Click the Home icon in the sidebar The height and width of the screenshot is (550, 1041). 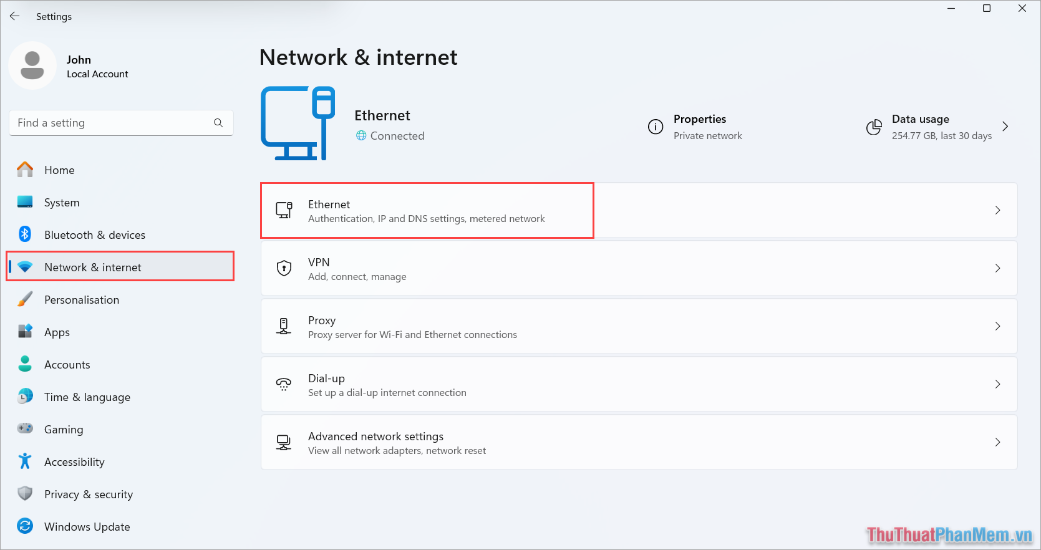coord(24,170)
